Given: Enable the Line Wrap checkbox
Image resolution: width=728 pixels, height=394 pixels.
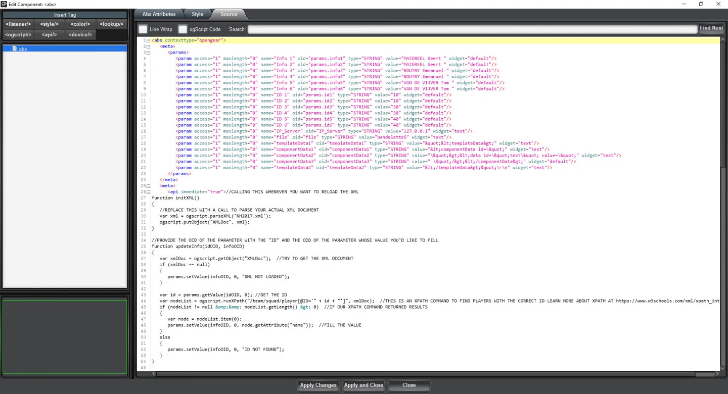Looking at the screenshot, I should [x=143, y=29].
